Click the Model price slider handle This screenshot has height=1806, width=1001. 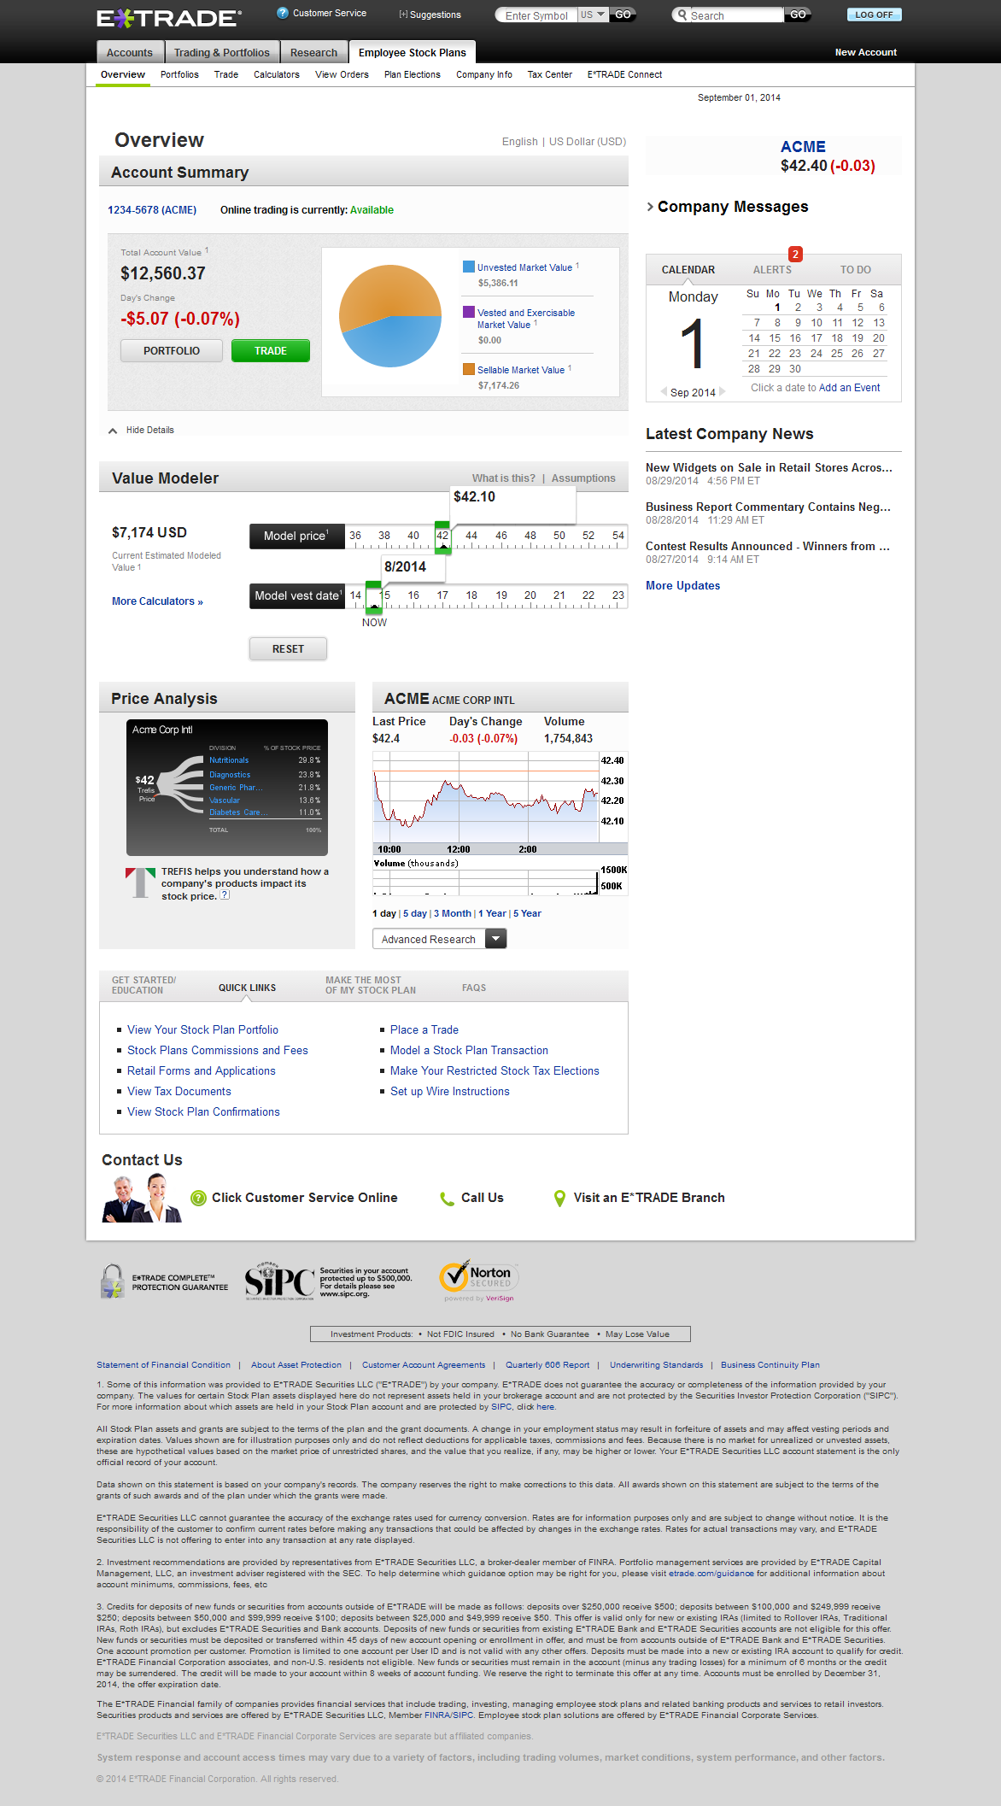click(442, 537)
